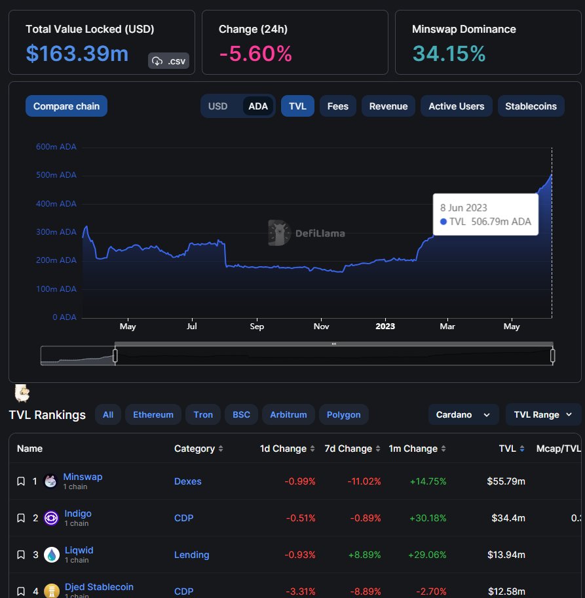Open the TVL Range dropdown
The image size is (585, 598).
click(543, 414)
